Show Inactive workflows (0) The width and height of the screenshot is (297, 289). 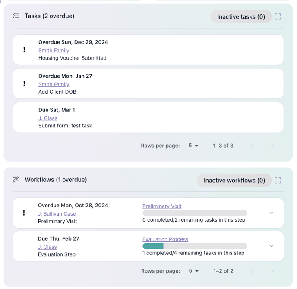pyautogui.click(x=234, y=180)
